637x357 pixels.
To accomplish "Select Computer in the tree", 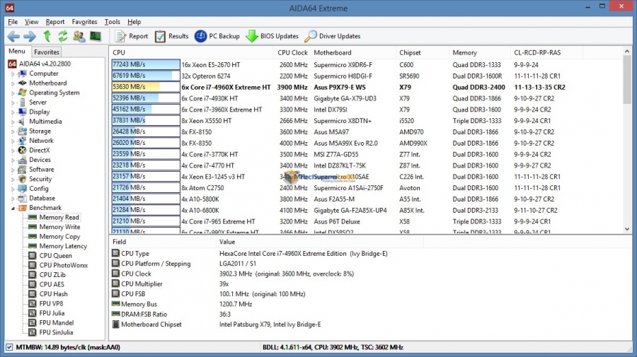I will tap(43, 74).
